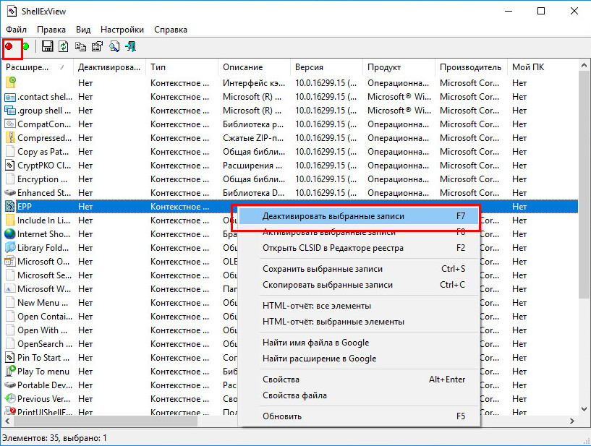Sort by the Деактивирова… column header

[109, 67]
